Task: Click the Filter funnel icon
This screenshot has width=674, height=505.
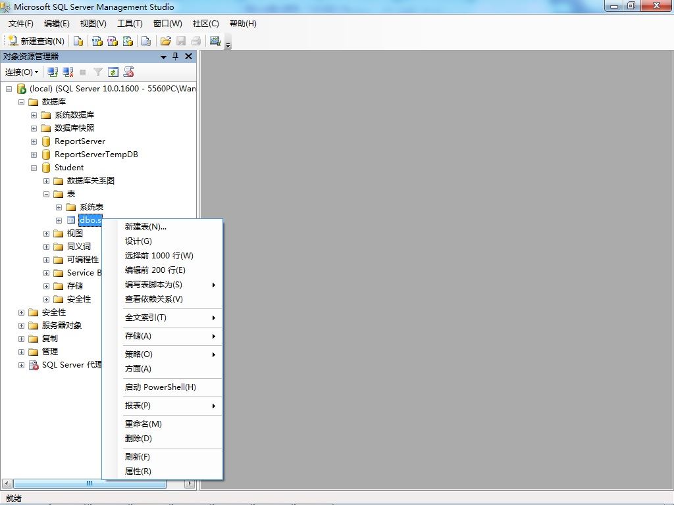Action: (98, 72)
